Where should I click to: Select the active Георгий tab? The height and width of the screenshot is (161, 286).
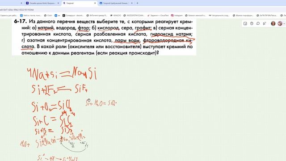click(79, 3)
